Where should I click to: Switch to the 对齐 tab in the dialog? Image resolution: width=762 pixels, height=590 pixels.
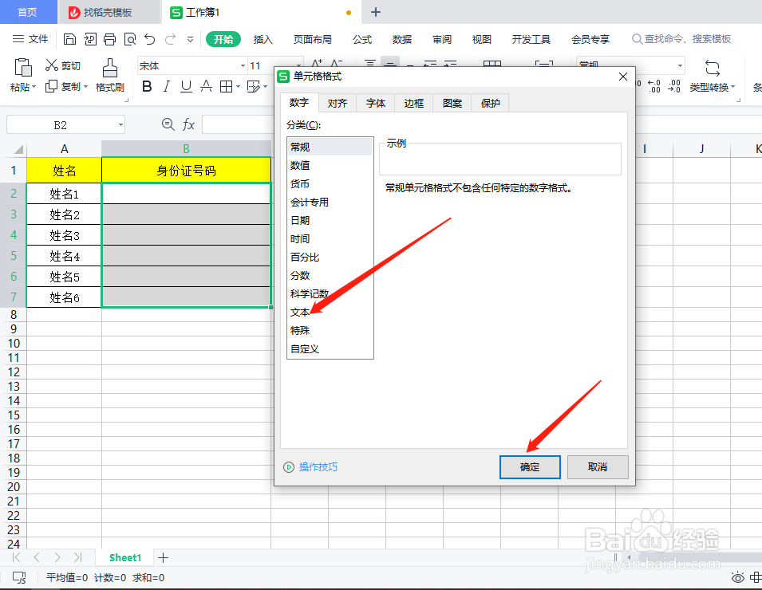(x=337, y=102)
